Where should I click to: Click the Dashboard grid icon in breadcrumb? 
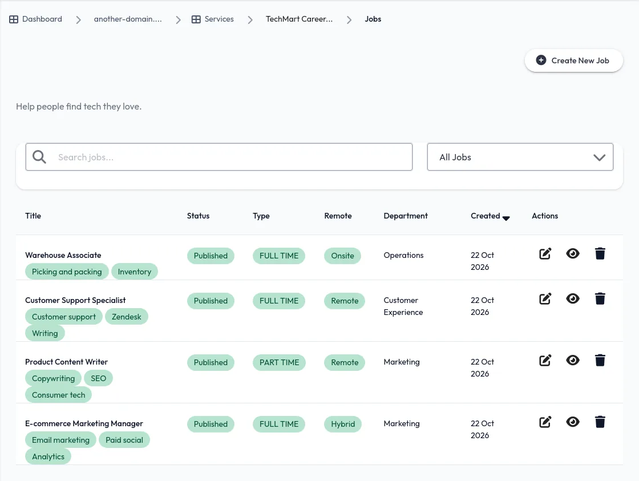14,19
